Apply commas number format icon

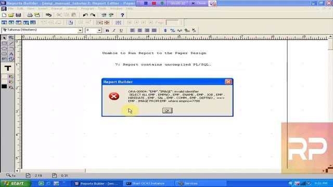coord(180,30)
